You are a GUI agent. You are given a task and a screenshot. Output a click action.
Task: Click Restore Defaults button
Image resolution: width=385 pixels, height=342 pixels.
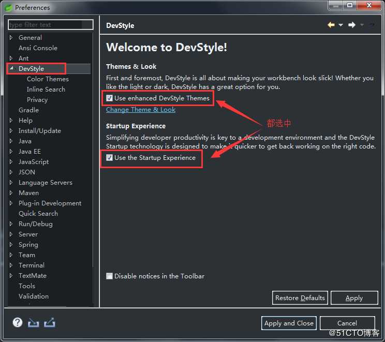pyautogui.click(x=300, y=298)
